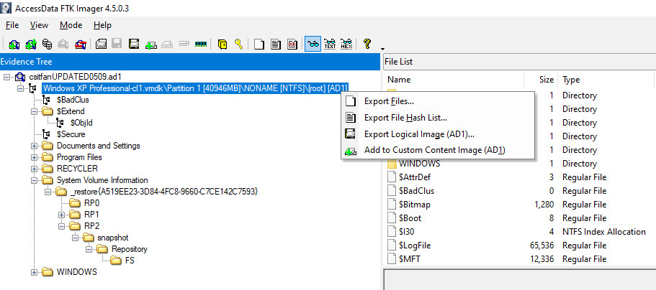Image resolution: width=656 pixels, height=290 pixels.
Task: Choose Export File Hash List from context menu
Action: pos(405,118)
